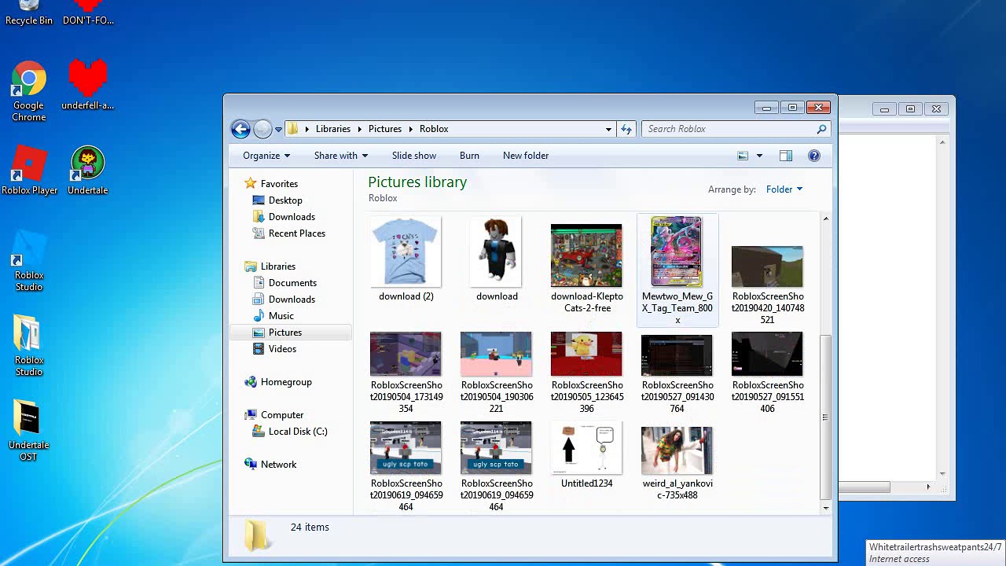The image size is (1006, 566).
Task: Select the Mewtwo_Mew_GX_Tag_Team_800x image
Action: click(677, 270)
